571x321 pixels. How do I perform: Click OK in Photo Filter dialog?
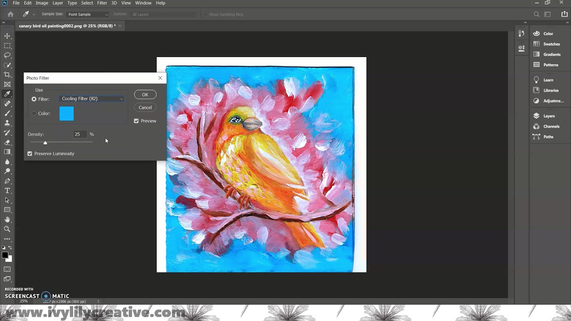tap(145, 95)
